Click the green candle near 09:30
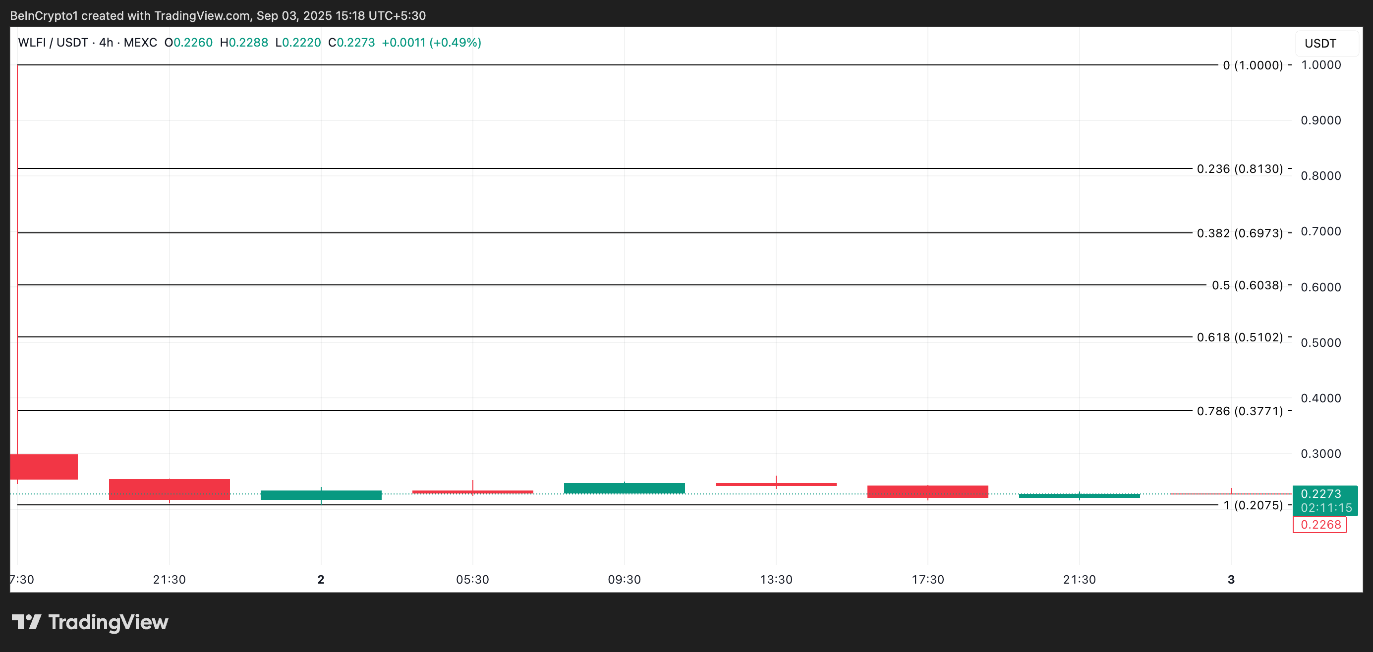 tap(624, 488)
